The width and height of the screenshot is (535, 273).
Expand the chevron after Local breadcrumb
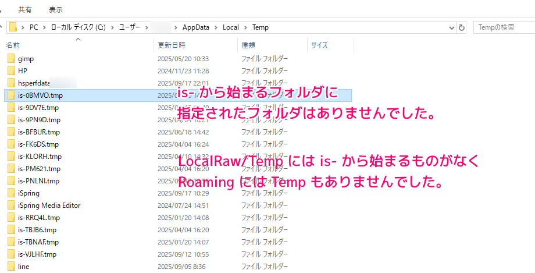[245, 27]
